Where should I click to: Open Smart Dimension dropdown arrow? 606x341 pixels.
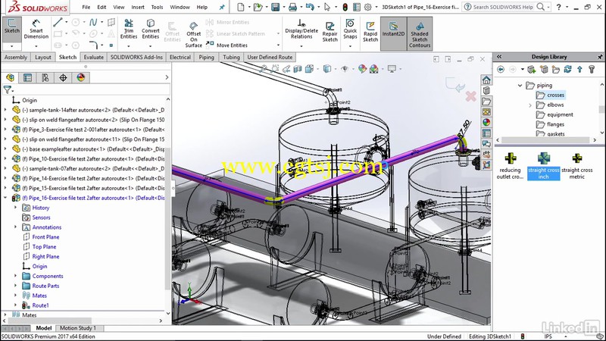pos(36,46)
